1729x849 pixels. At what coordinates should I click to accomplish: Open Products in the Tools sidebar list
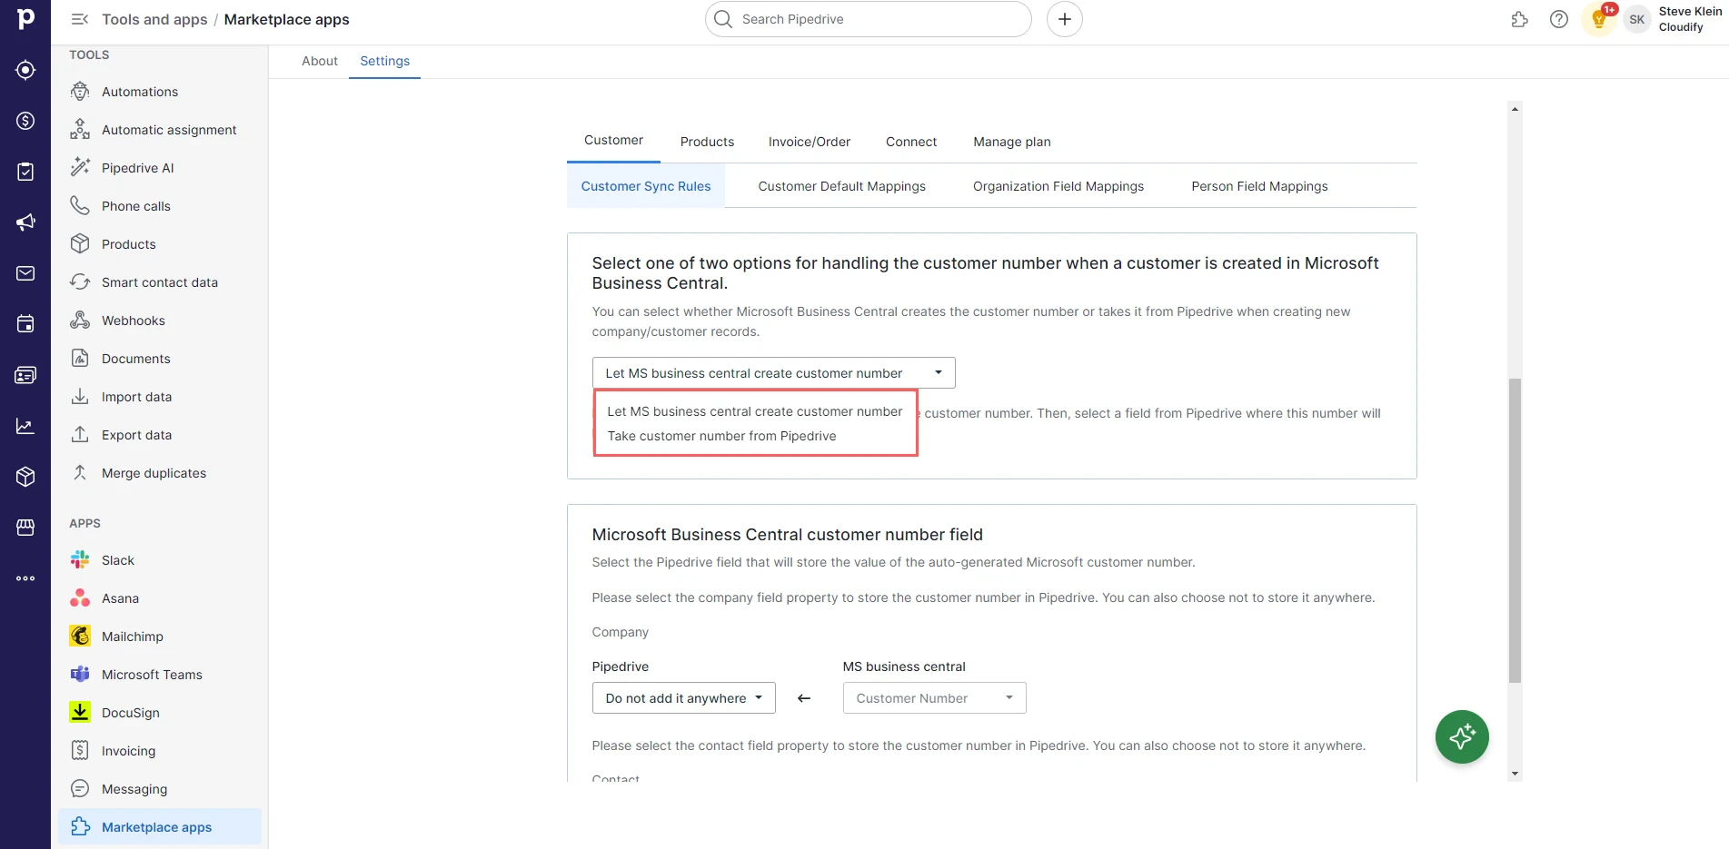click(160, 244)
